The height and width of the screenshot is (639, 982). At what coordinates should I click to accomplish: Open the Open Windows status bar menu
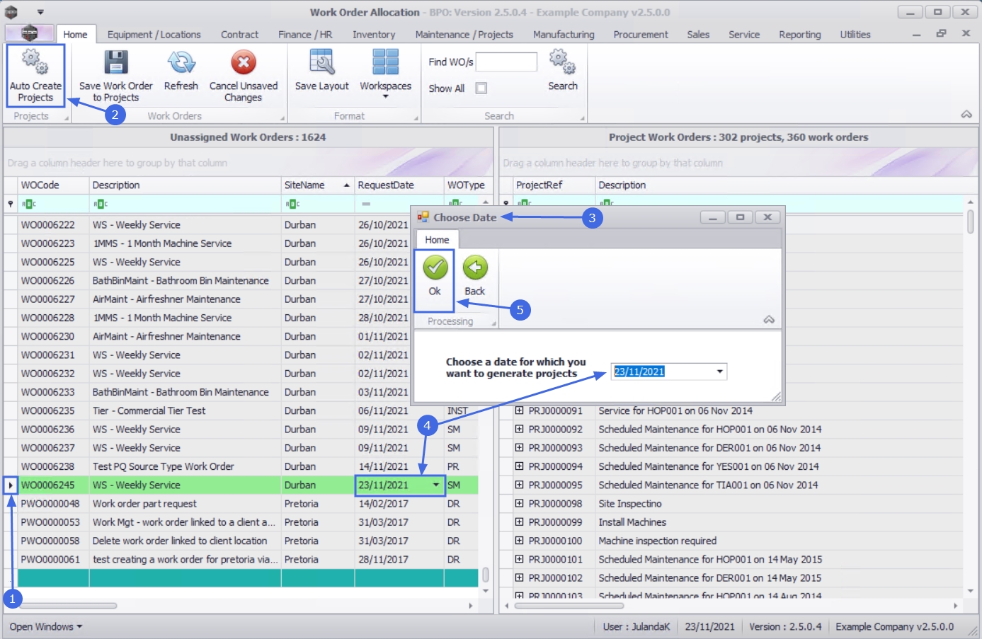(45, 627)
